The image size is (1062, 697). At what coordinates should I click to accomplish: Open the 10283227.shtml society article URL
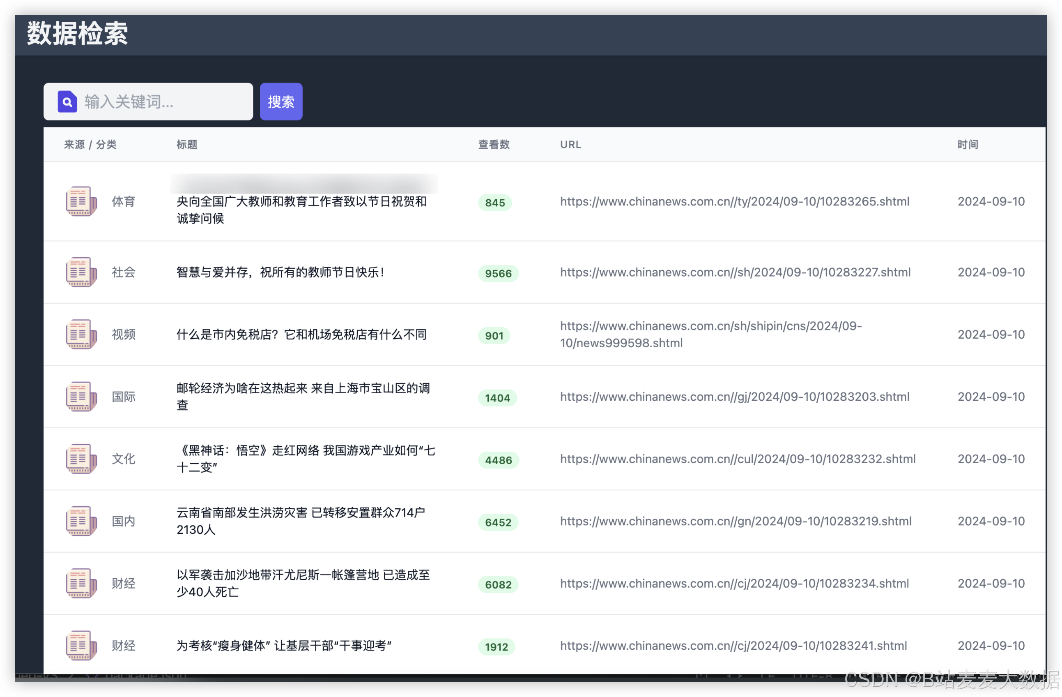(735, 272)
